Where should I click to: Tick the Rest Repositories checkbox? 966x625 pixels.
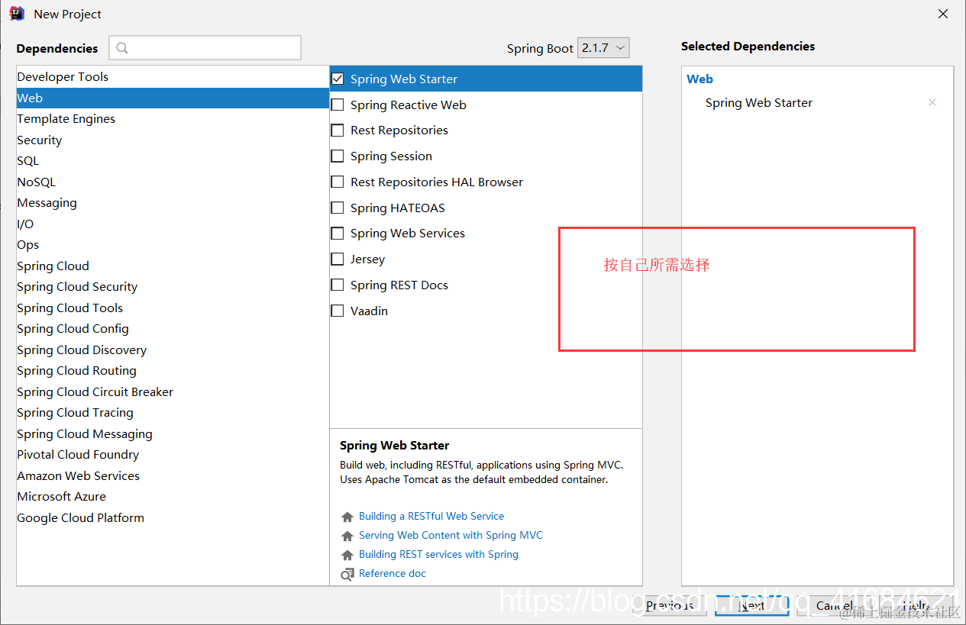point(338,130)
